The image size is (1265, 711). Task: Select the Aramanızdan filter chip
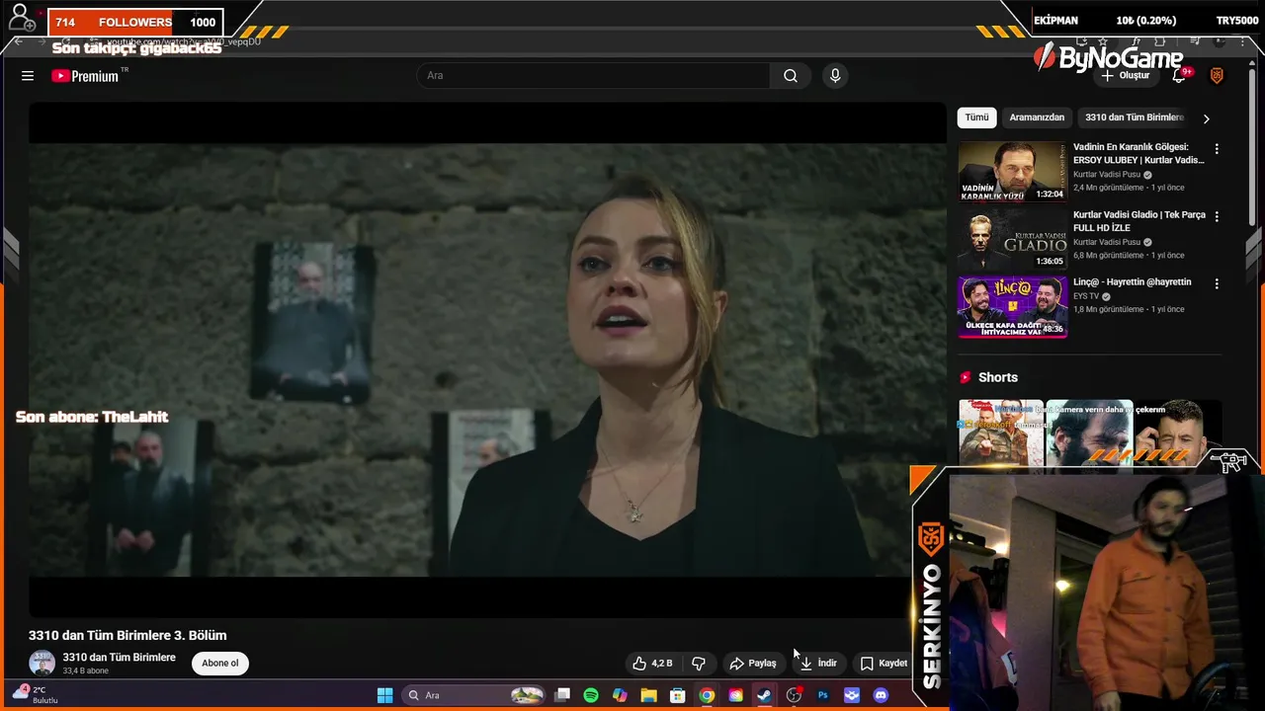coord(1037,118)
